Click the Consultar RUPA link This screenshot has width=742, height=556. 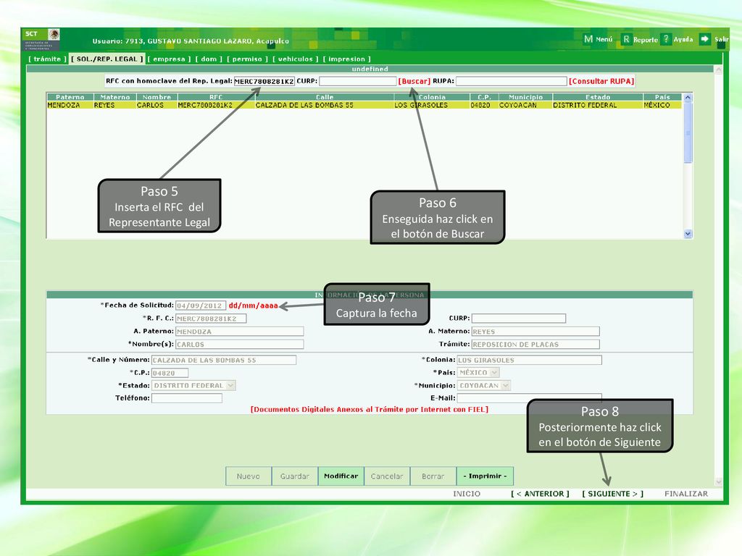point(601,81)
